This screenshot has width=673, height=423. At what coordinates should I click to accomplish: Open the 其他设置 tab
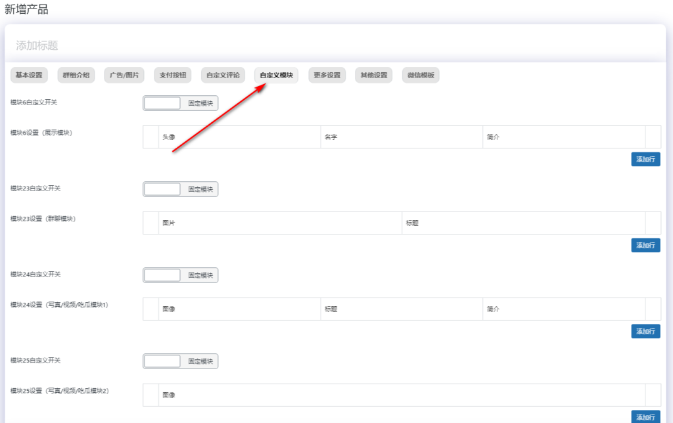[x=374, y=76]
